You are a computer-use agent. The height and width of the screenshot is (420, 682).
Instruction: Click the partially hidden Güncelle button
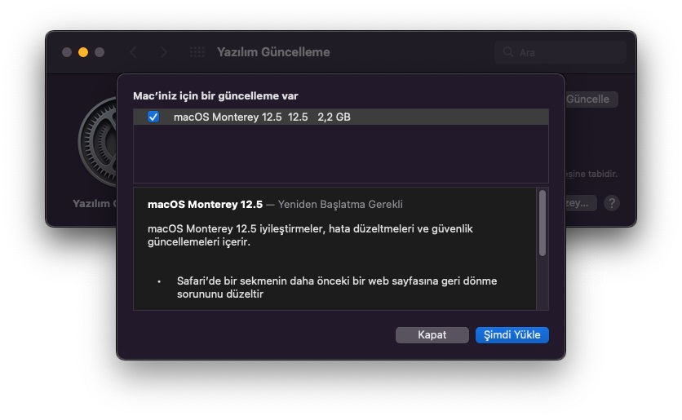coord(591,99)
